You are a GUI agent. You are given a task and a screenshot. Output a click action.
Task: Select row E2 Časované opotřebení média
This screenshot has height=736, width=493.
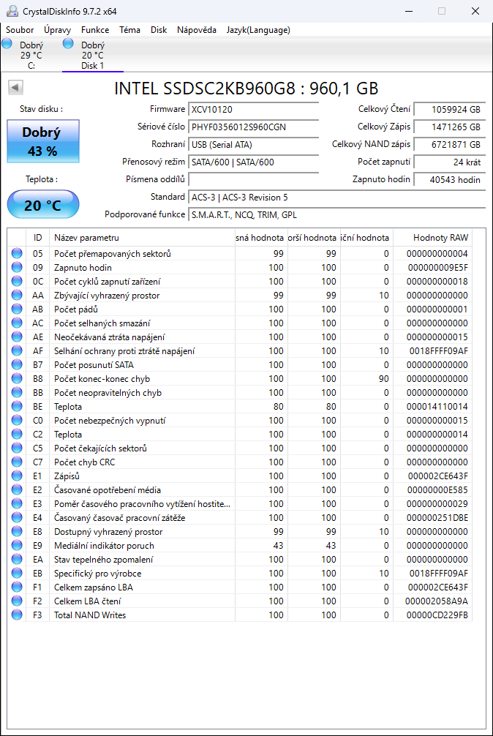240,490
